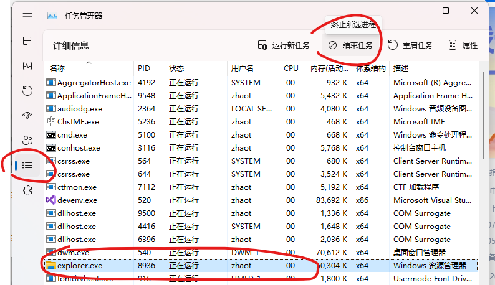495x285 pixels.
Task: Select the explorer.exe process row
Action: click(x=261, y=266)
